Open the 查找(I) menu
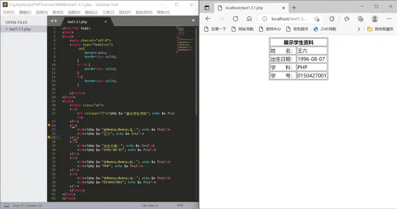 click(x=58, y=12)
